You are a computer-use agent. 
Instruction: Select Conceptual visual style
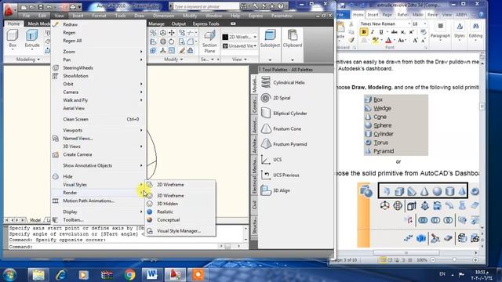[x=180, y=219]
